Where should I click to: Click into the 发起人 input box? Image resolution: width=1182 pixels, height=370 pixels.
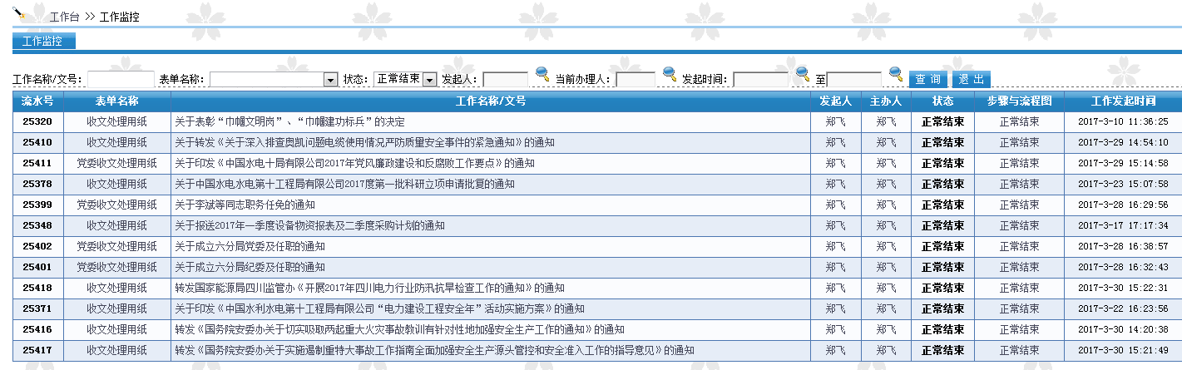tap(505, 80)
